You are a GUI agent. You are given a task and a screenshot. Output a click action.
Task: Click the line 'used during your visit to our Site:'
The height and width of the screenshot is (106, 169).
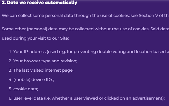coord(35,38)
